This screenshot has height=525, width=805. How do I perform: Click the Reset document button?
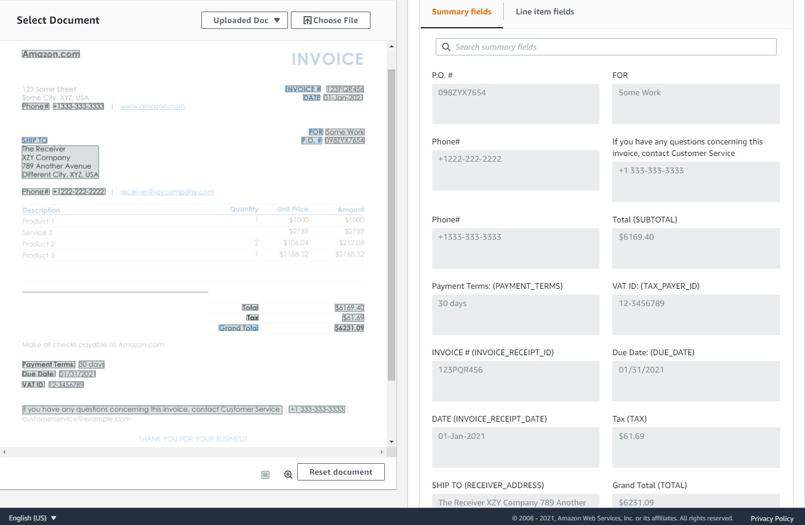(x=340, y=471)
